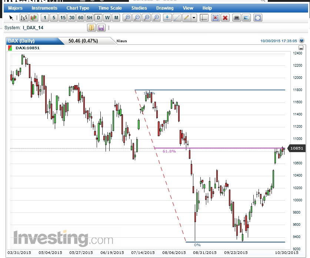Click the I_DAX_14 system name
The width and height of the screenshot is (310, 258).
click(x=33, y=28)
